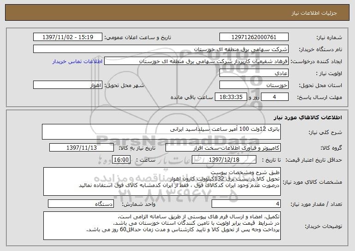
Task: Click the label تاریخ نیاز به کالا
Action: pyautogui.click(x=137, y=148)
